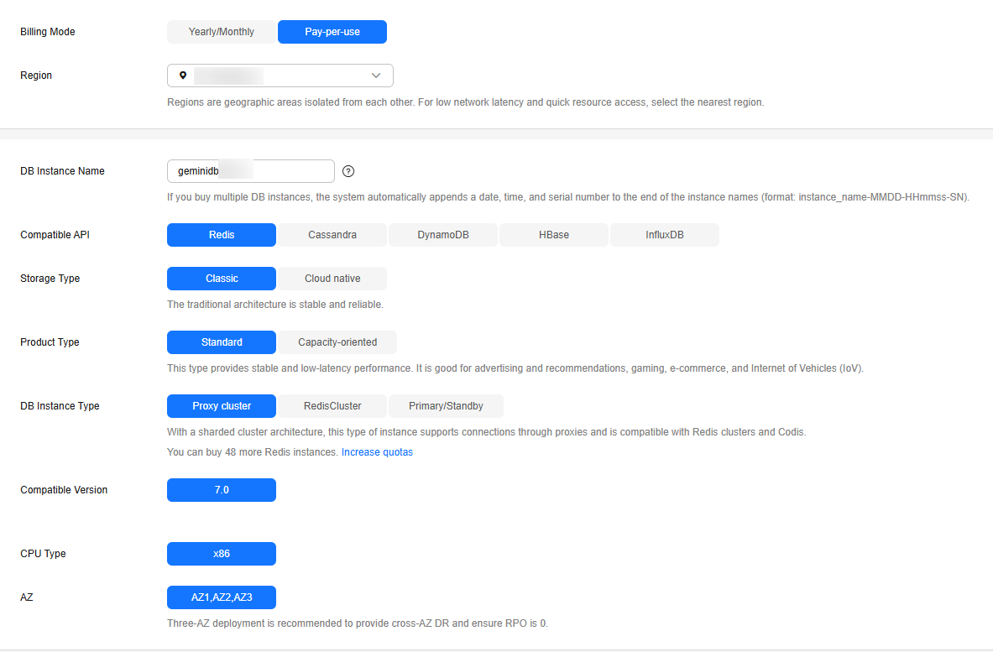Click 'The traditional architecture is stable and reliable.' text
This screenshot has width=993, height=652.
pyautogui.click(x=274, y=305)
